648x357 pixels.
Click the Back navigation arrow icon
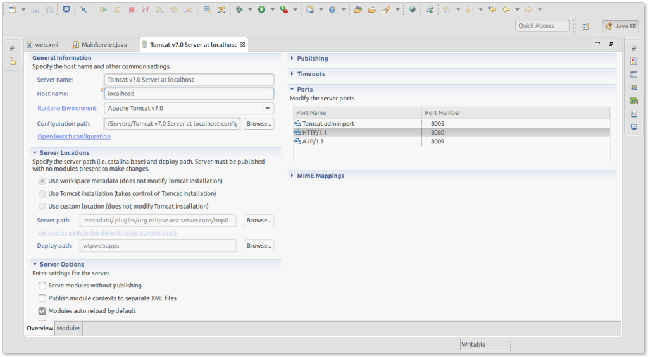coord(506,9)
